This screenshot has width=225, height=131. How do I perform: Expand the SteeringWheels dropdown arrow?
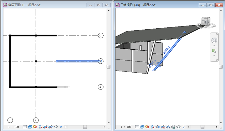tap(214, 46)
